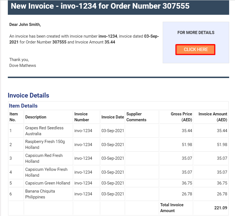This screenshot has width=235, height=216.
Task: Click the 'Total Invoice Amount' label
Action: (x=172, y=208)
